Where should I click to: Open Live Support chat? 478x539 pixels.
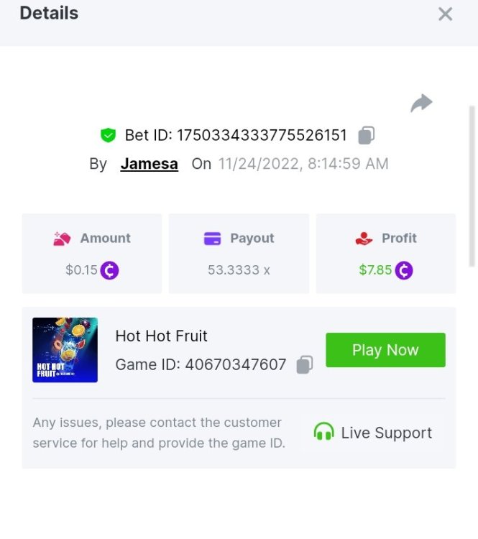(x=386, y=433)
